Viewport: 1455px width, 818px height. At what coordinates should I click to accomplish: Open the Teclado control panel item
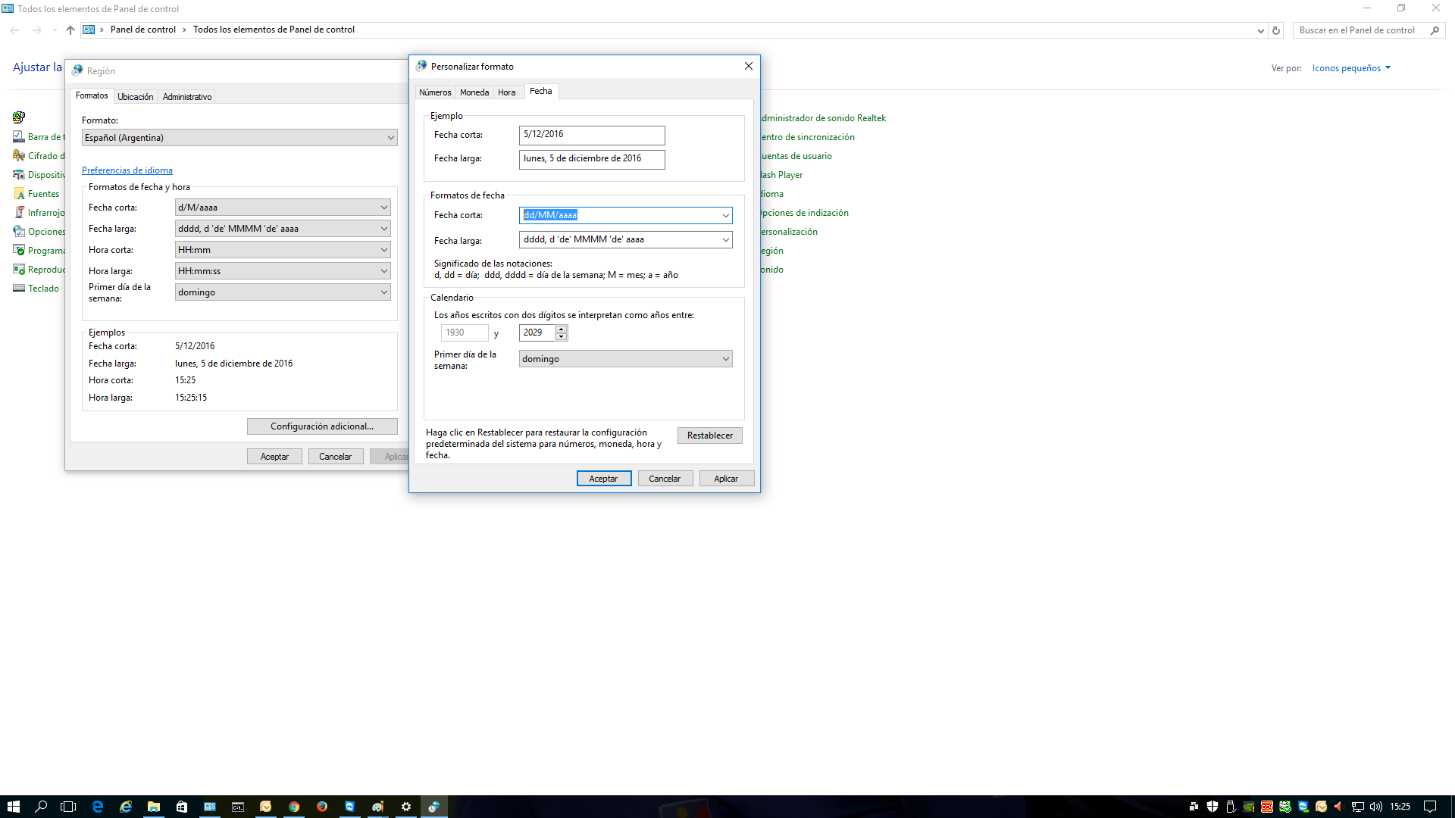(x=43, y=289)
